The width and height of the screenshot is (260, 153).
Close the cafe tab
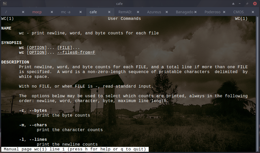(x=109, y=12)
